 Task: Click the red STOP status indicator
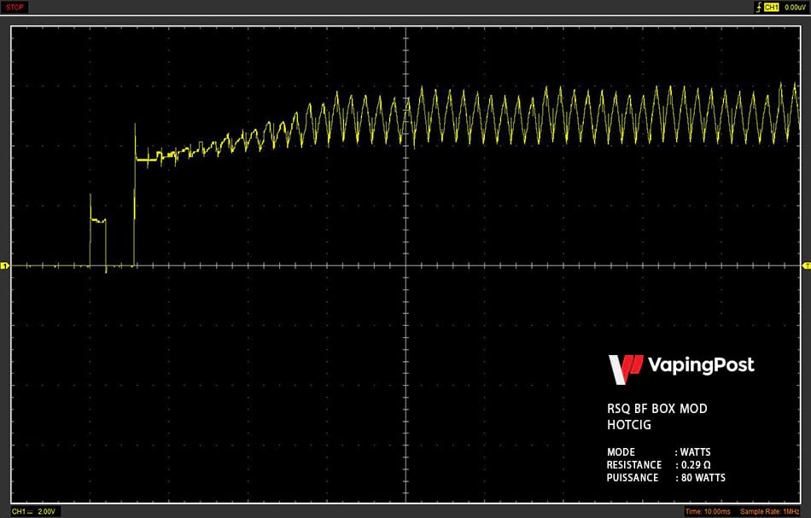click(15, 7)
